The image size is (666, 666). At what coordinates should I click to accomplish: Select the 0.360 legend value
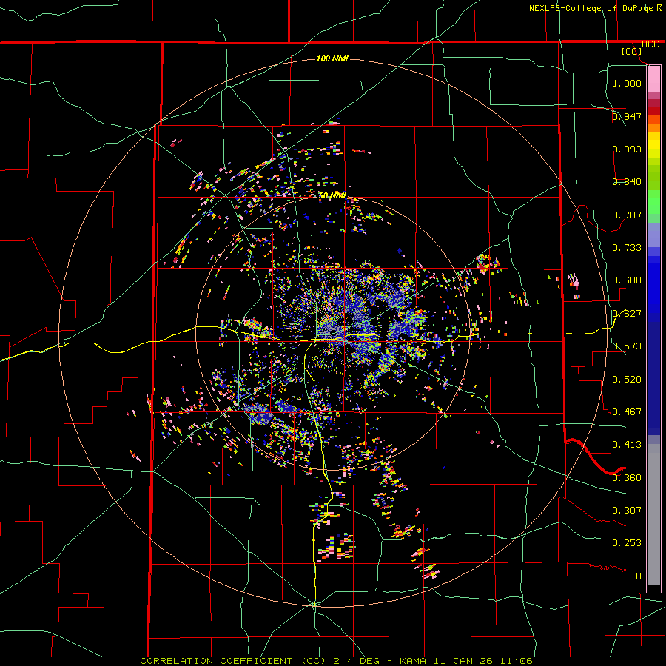point(627,478)
